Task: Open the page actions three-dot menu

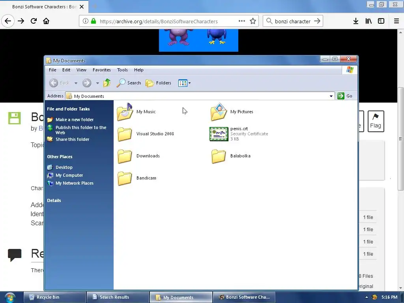Action: point(242,21)
